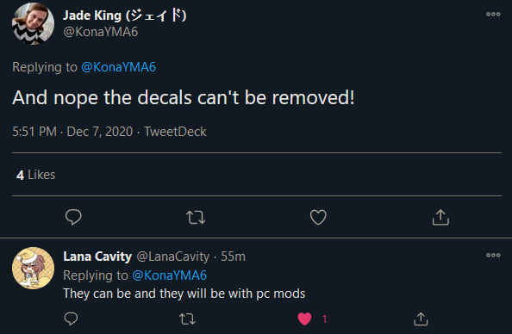The height and width of the screenshot is (334, 512).
Task: Open Lana Cavity's avatar
Action: [33, 268]
